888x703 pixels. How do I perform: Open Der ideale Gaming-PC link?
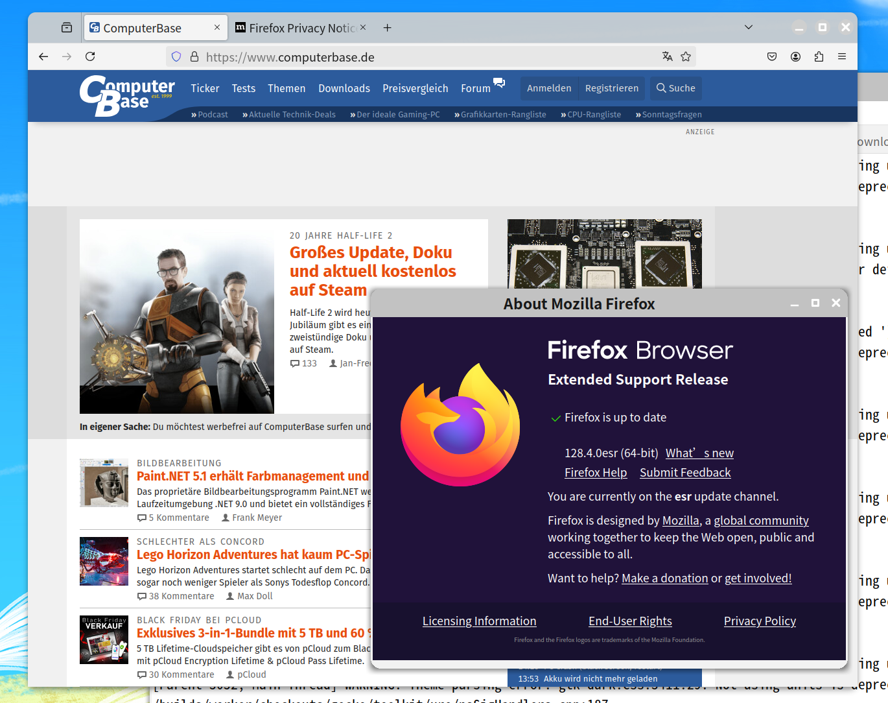395,115
